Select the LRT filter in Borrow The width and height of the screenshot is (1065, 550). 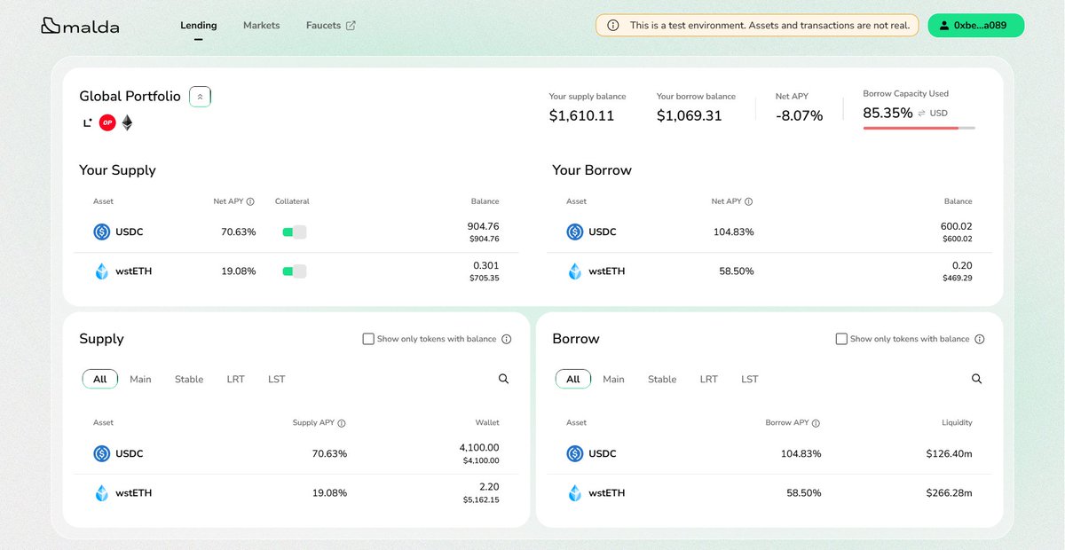tap(708, 379)
